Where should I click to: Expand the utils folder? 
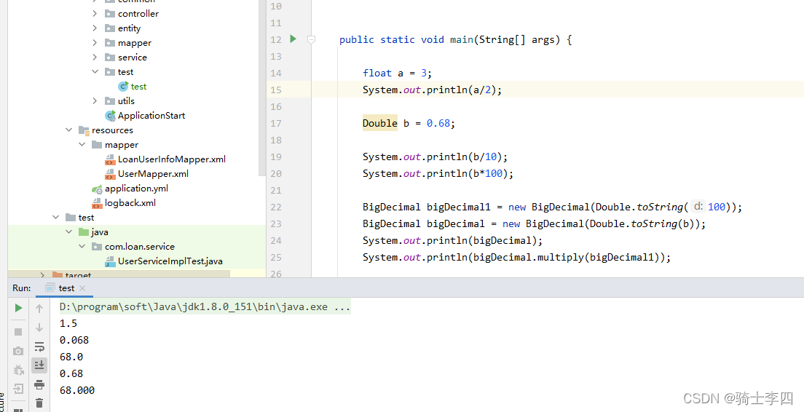click(x=95, y=101)
